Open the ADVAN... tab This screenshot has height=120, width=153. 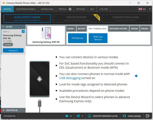[145, 29]
